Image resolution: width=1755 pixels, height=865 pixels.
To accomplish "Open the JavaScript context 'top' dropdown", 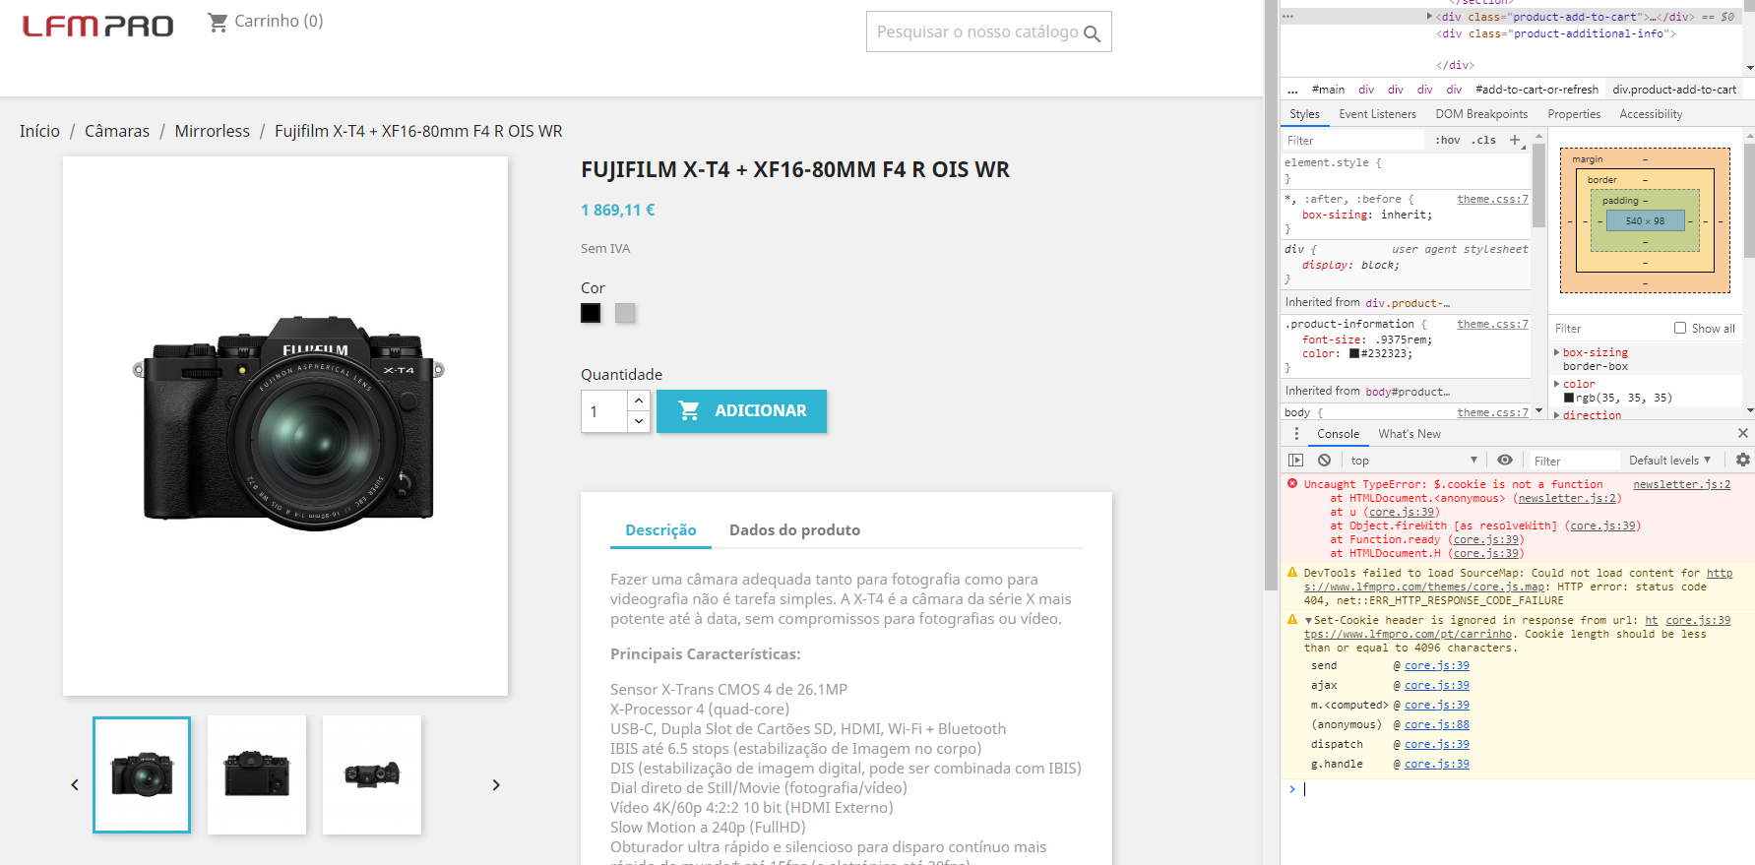I will pyautogui.click(x=1413, y=460).
